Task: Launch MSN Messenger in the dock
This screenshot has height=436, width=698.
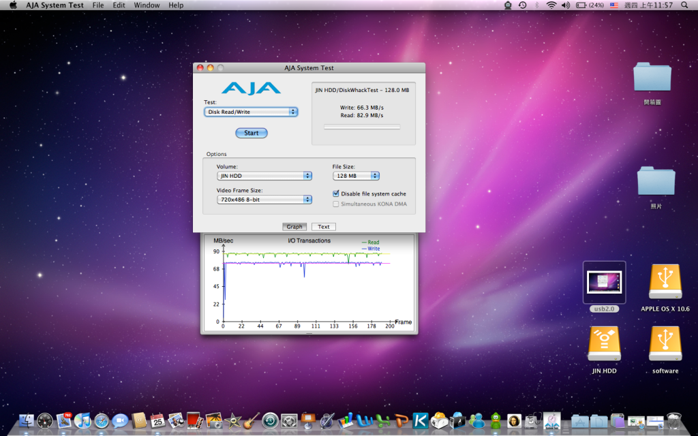Action: coord(476,420)
